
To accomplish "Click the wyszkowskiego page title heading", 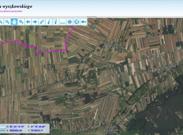I will tap(16, 6).
